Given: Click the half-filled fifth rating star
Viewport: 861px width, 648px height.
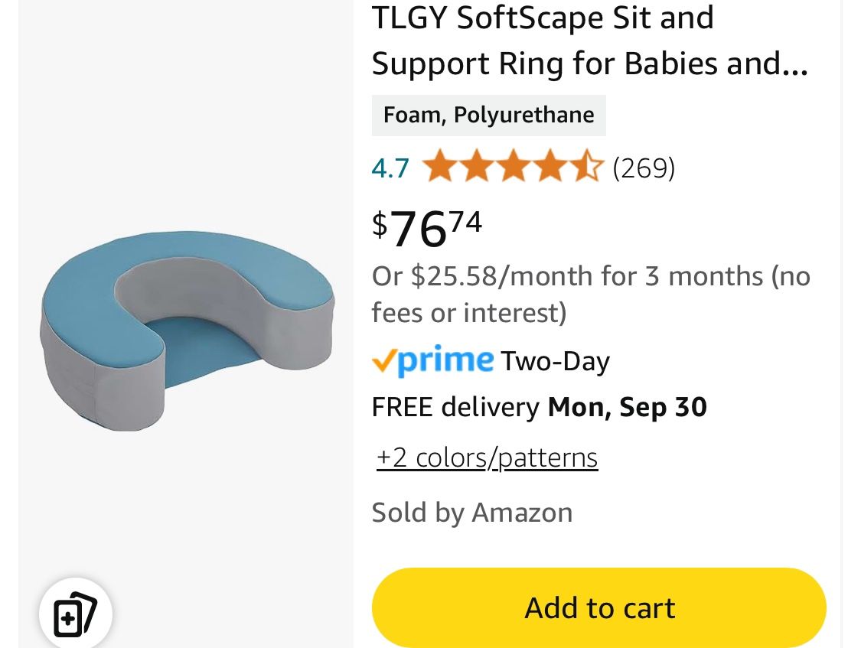Looking at the screenshot, I should click(x=586, y=167).
